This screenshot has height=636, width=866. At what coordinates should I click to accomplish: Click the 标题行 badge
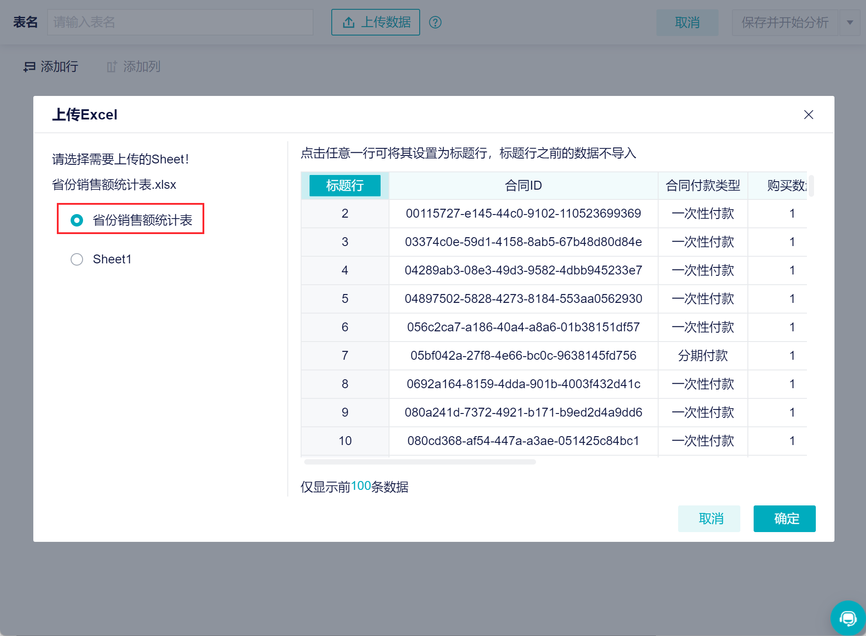(345, 186)
